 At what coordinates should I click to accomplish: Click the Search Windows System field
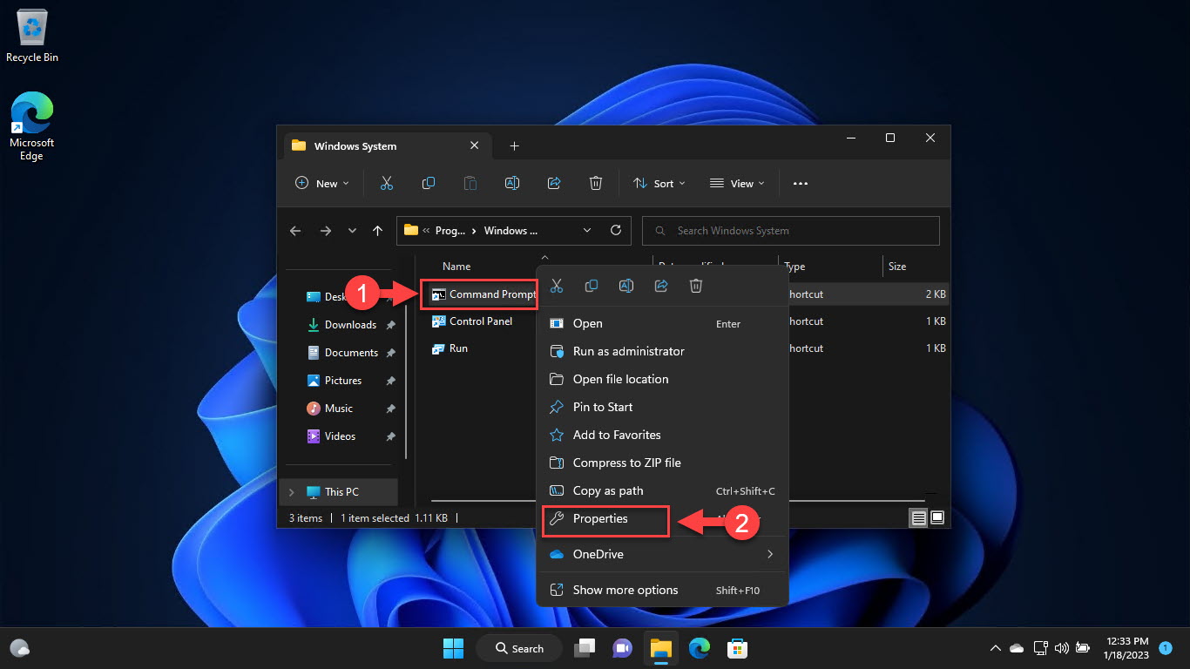(790, 231)
